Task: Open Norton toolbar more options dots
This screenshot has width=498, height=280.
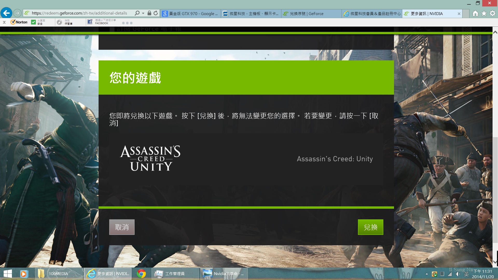Action: (x=127, y=23)
